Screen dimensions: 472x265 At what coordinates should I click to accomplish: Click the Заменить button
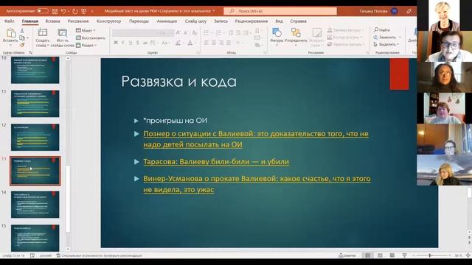pos(387,38)
